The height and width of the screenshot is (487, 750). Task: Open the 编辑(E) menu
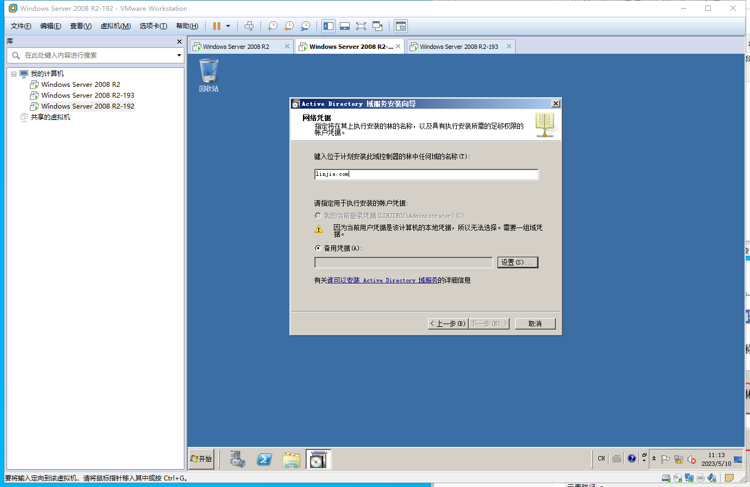click(51, 26)
